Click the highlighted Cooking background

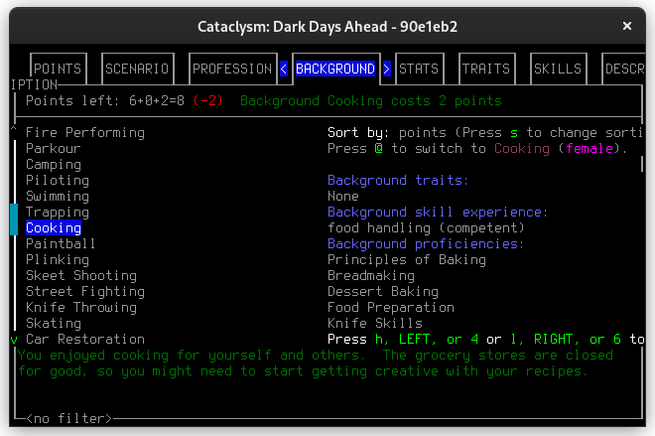[54, 228]
